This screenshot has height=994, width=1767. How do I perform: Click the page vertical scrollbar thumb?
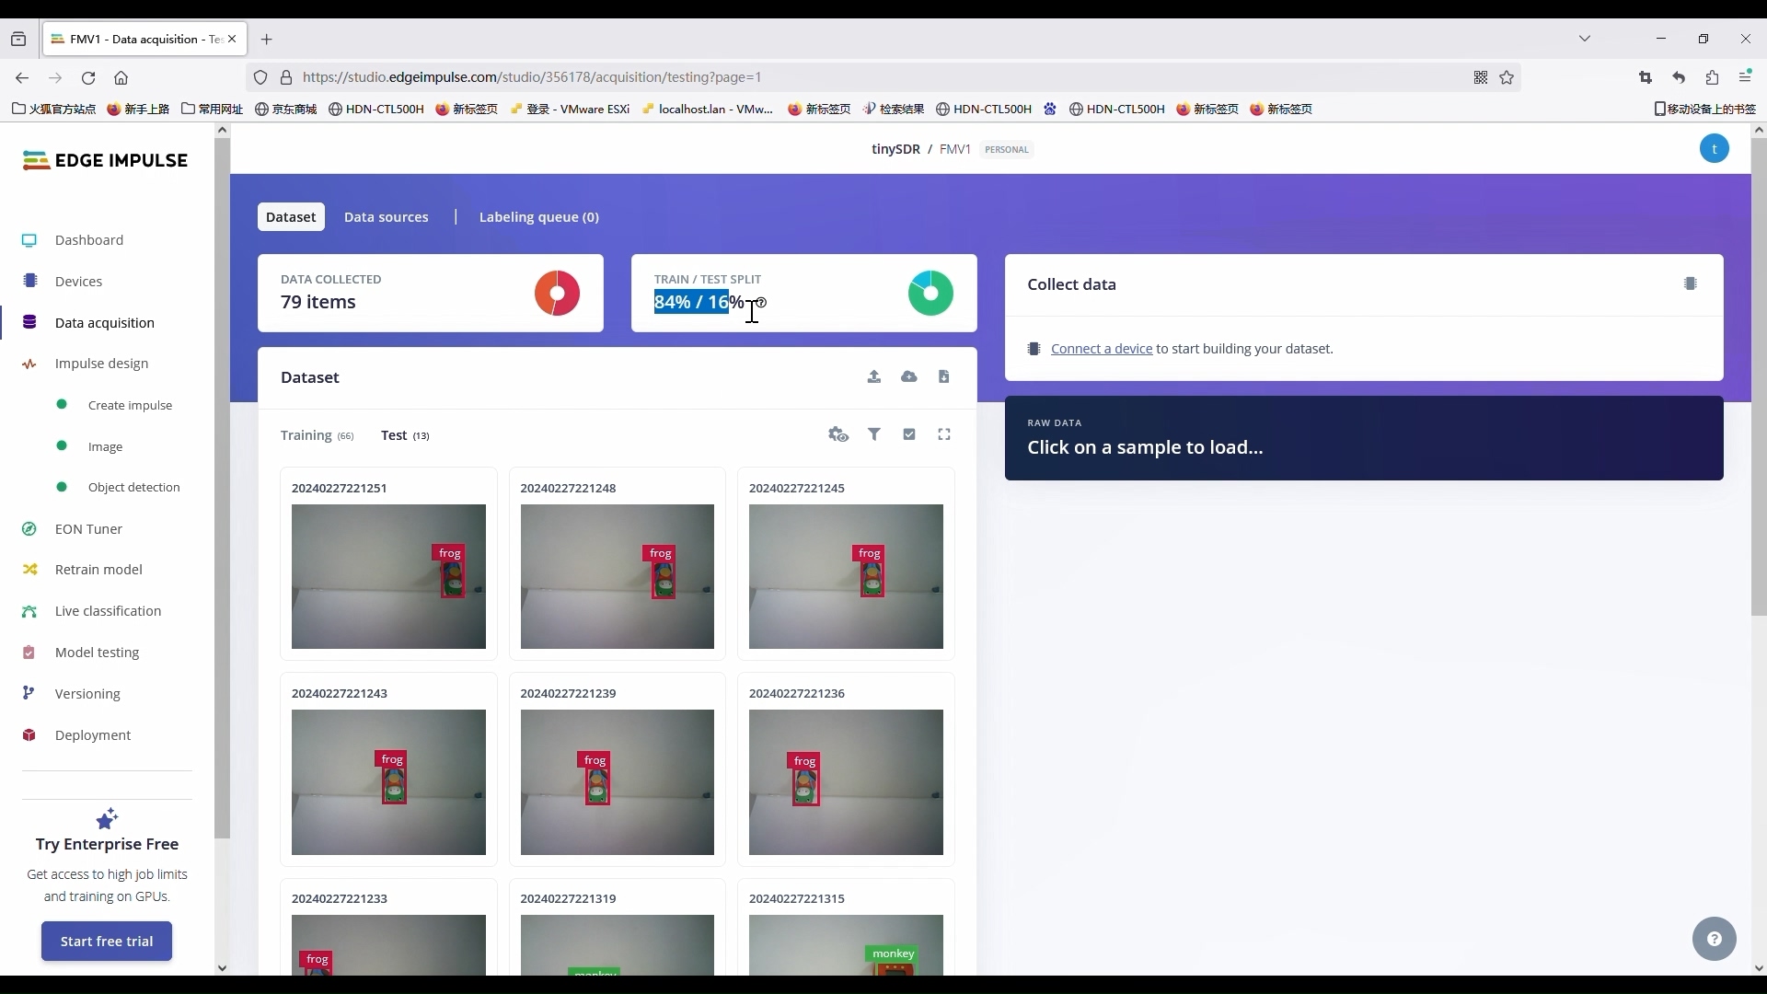1759,377
